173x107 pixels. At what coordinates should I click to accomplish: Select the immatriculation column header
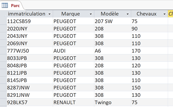pyautogui.click(x=30, y=14)
